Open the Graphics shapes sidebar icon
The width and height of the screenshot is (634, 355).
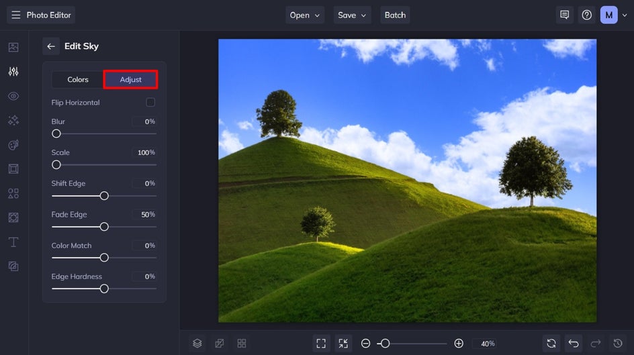click(13, 193)
